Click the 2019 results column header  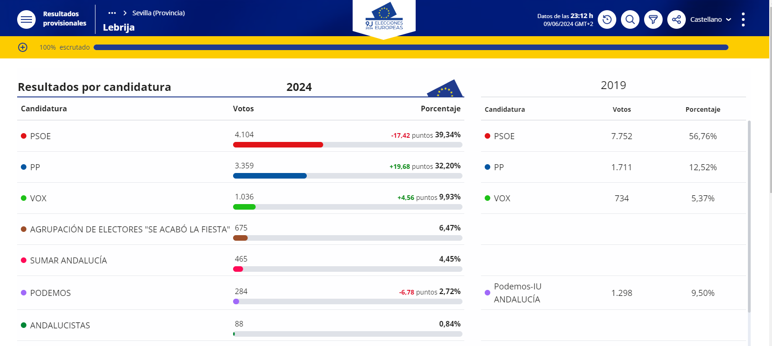(x=613, y=85)
